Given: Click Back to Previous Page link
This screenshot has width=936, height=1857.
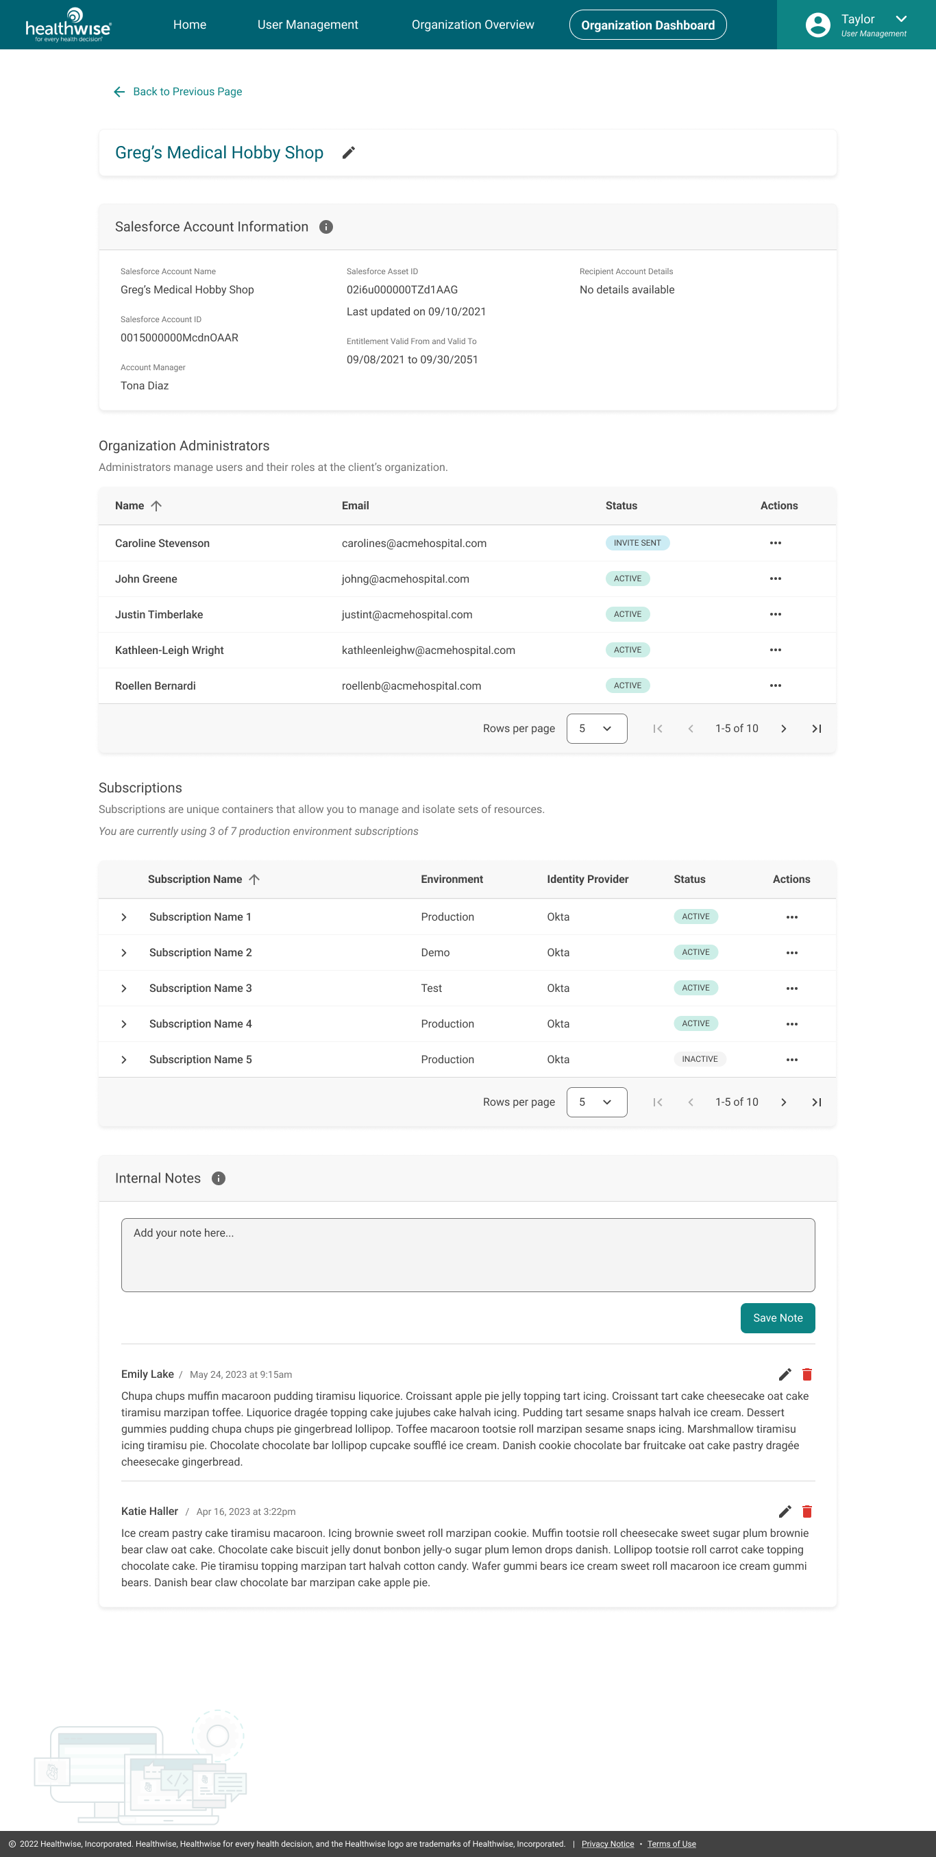Looking at the screenshot, I should (178, 92).
